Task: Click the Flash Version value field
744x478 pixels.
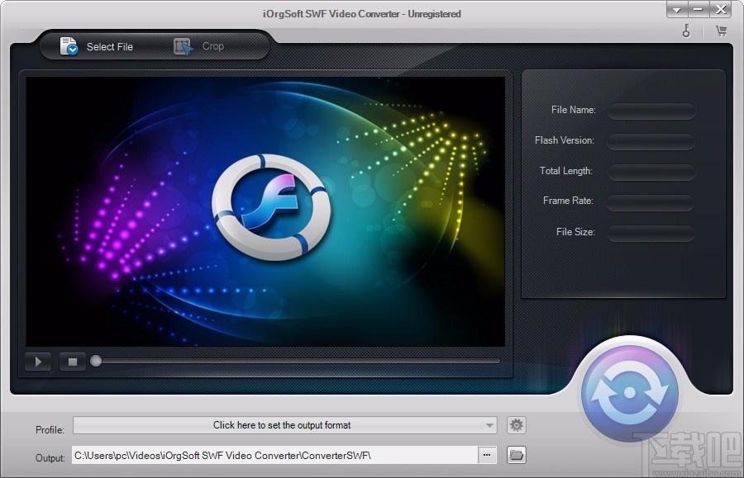Action: (651, 142)
